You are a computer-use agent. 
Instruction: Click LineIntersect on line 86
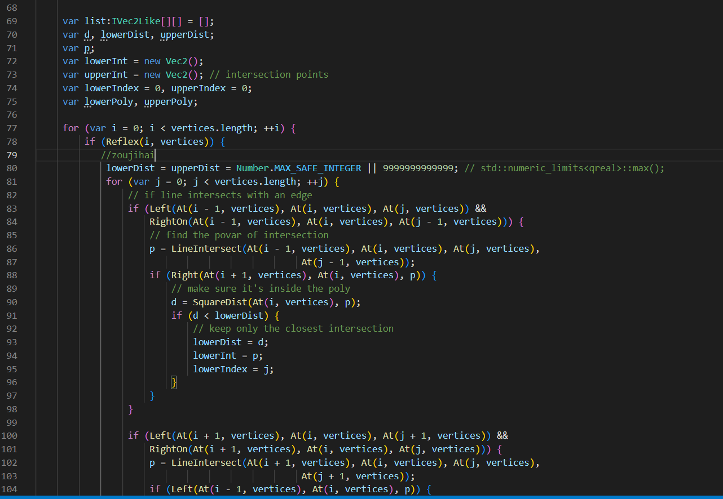click(206, 249)
